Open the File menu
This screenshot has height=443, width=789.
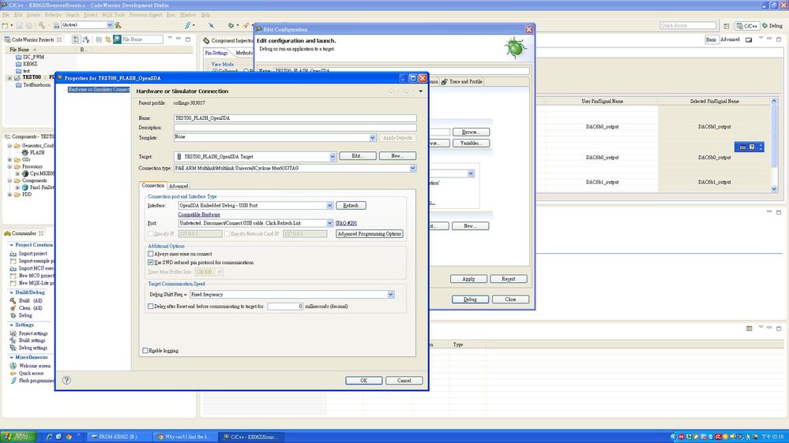pyautogui.click(x=6, y=15)
